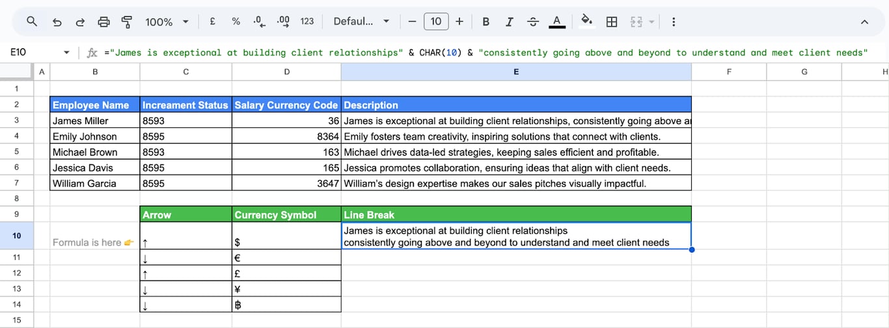Decrease decimal places

coord(259,21)
